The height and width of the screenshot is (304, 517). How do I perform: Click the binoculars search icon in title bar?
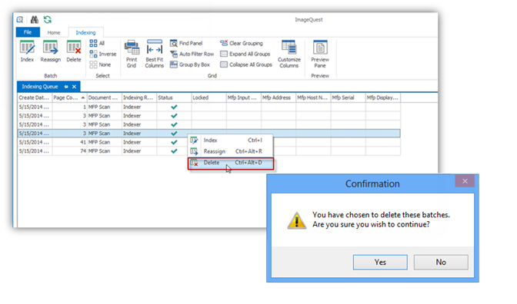[35, 20]
